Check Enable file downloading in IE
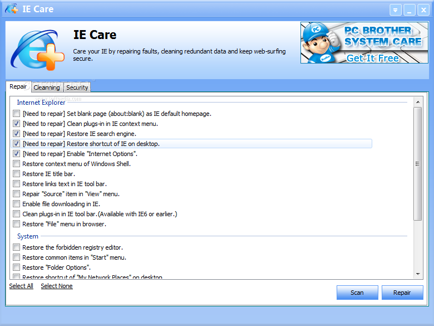The height and width of the screenshot is (326, 434). pyautogui.click(x=16, y=204)
